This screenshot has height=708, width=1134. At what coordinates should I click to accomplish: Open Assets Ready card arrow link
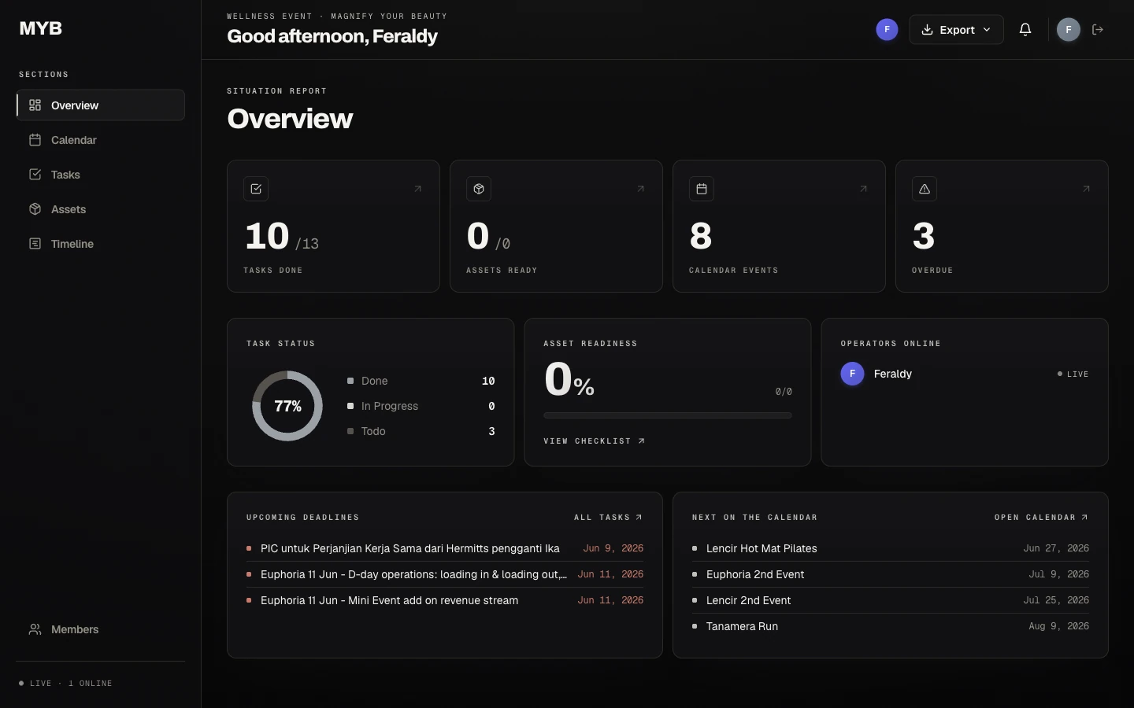coord(640,189)
